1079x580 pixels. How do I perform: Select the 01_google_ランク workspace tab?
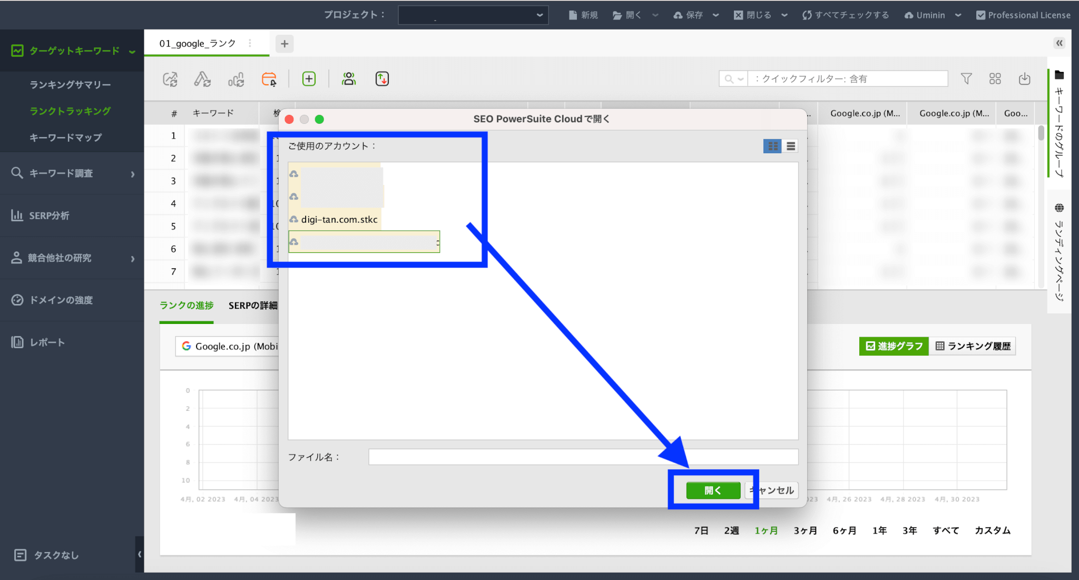coord(198,43)
